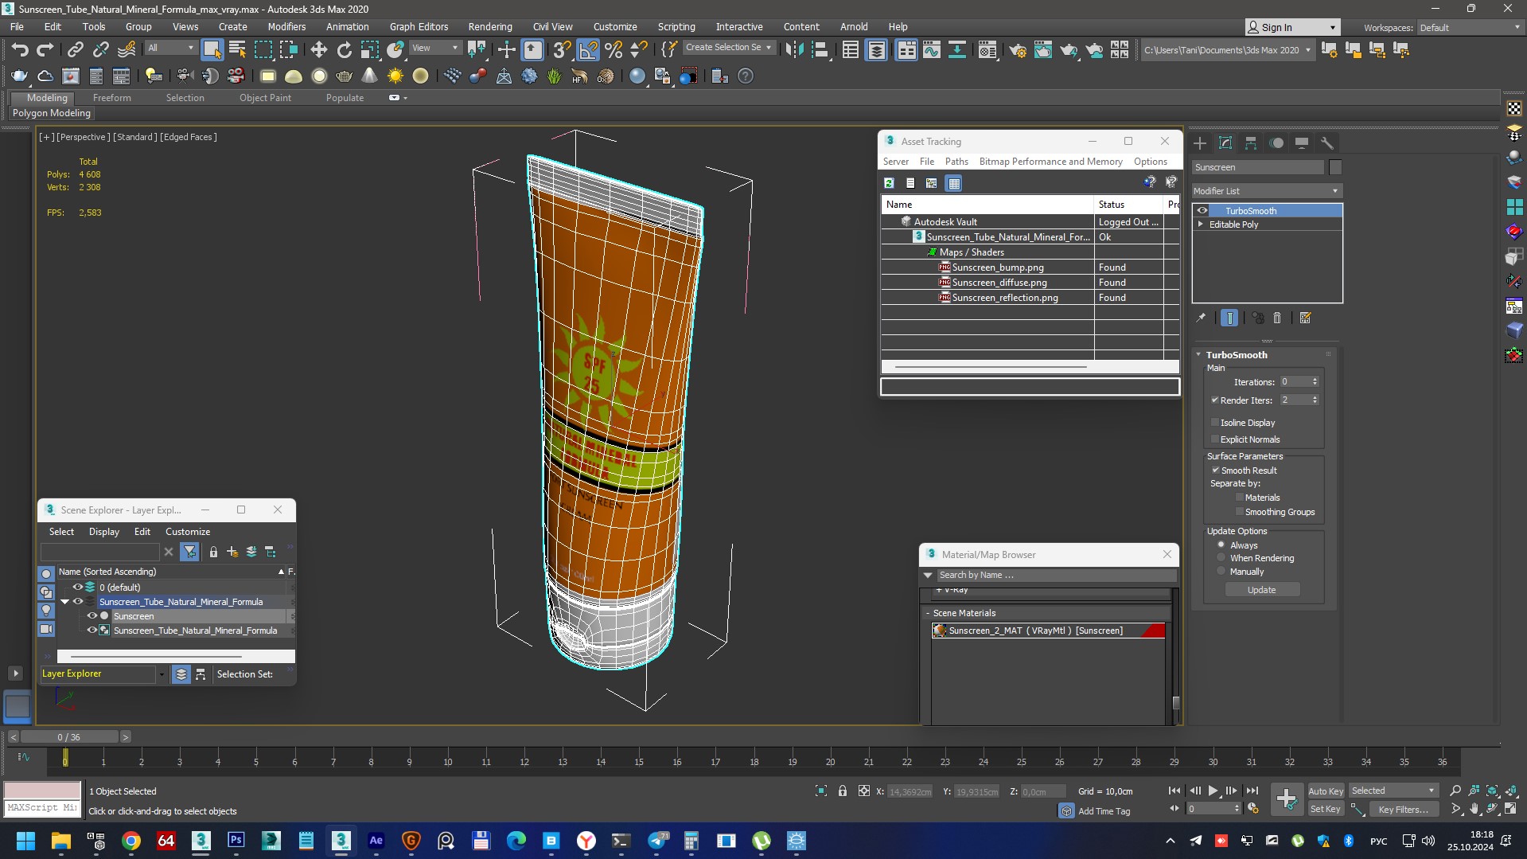Click Remove modifier trash icon
Image resolution: width=1527 pixels, height=859 pixels.
[1277, 318]
